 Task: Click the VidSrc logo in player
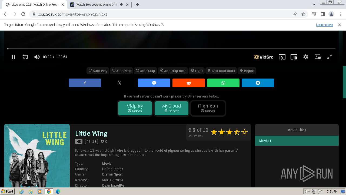(264, 57)
